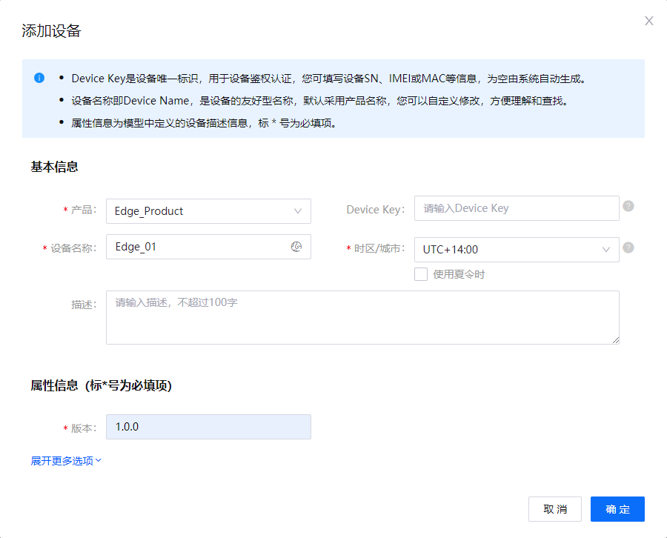Click help icon beside 时区/城市 dropdown

628,248
